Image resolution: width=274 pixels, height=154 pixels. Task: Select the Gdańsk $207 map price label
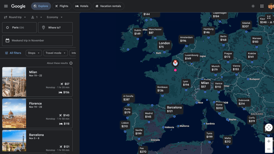click(246, 25)
